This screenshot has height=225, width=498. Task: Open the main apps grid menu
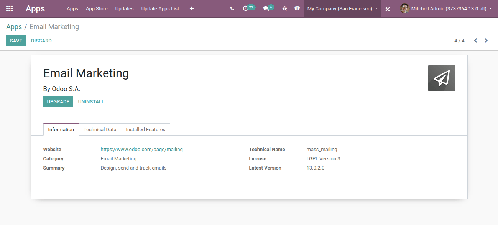click(10, 8)
